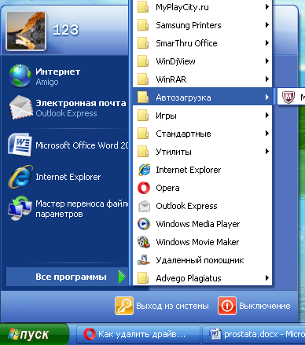Screen dimensions: 305x345
Task: Click the пуск Start button
Action: pos(34,334)
